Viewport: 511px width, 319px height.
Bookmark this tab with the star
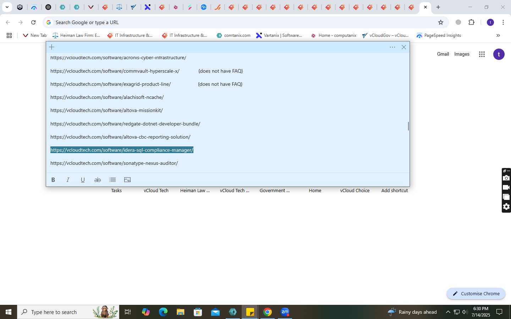[x=441, y=22]
